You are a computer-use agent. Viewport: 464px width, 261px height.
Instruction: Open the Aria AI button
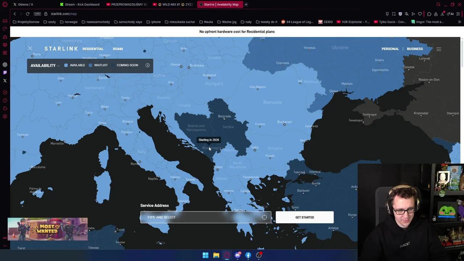[451, 14]
